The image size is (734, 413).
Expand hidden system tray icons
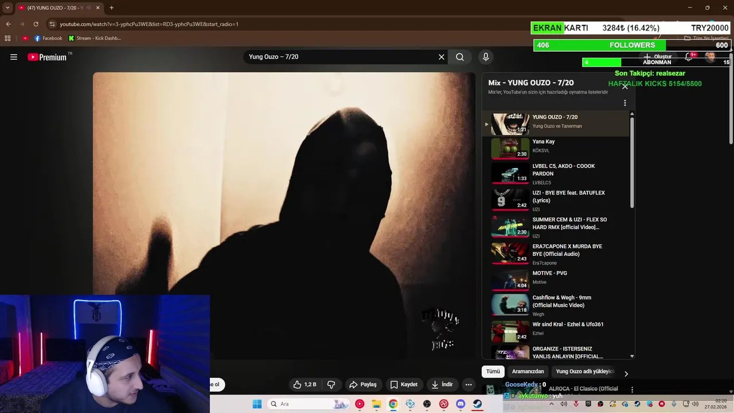(552, 404)
